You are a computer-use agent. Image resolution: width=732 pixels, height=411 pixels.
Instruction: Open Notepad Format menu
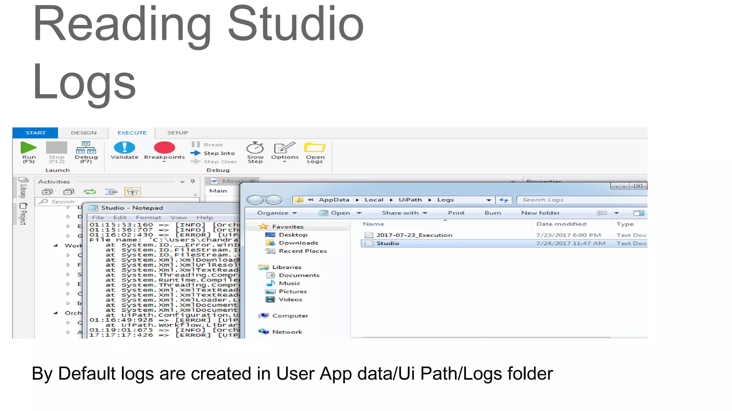pyautogui.click(x=148, y=217)
